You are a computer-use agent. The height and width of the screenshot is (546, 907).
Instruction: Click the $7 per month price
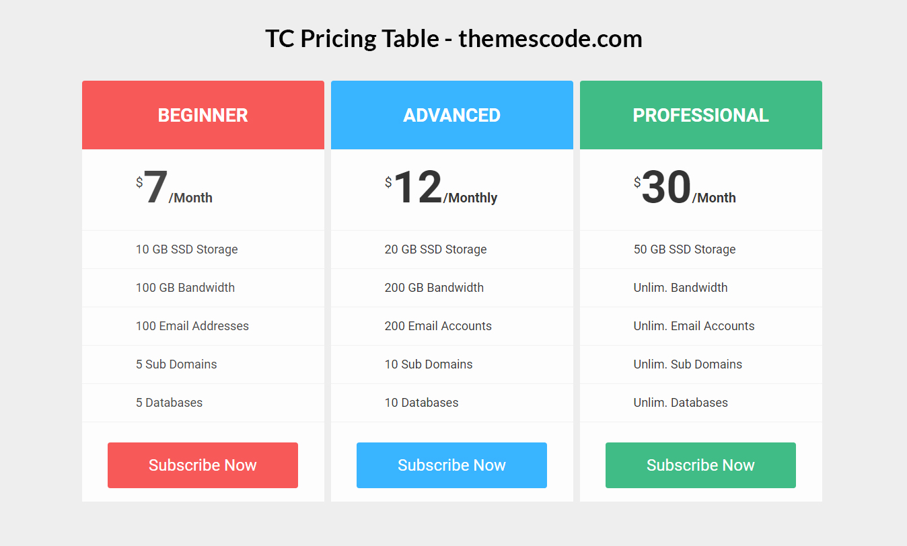pos(174,189)
